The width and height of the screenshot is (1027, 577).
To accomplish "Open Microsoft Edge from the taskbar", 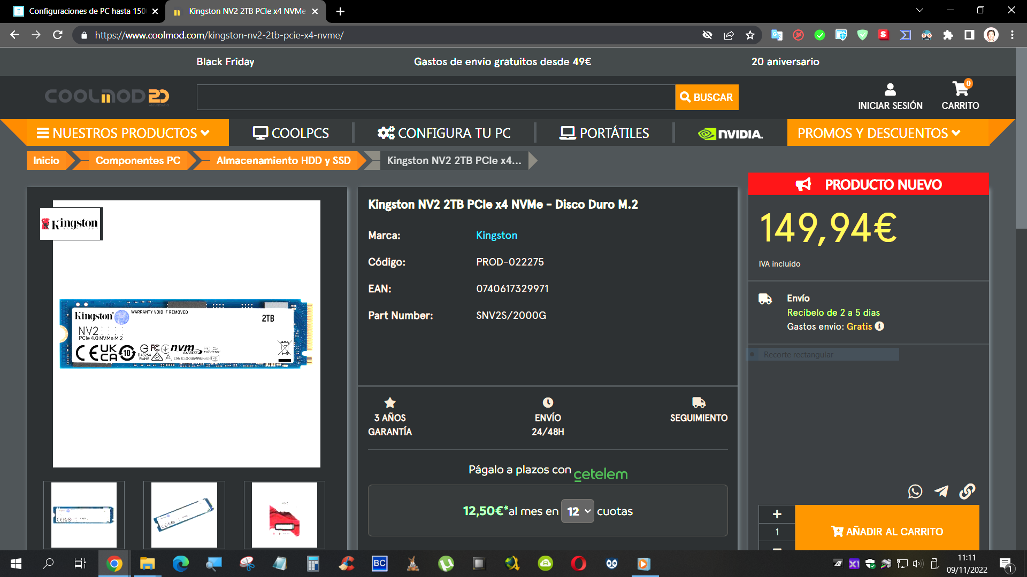I will [x=180, y=564].
